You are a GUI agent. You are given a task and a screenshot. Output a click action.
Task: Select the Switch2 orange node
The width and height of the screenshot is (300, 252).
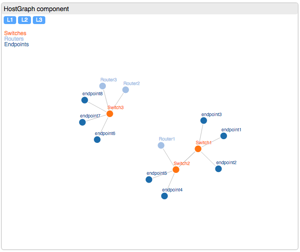(x=176, y=170)
